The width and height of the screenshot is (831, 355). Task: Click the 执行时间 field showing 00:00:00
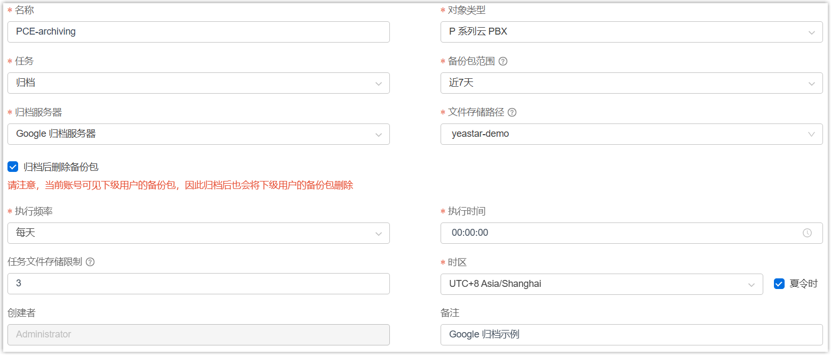click(619, 233)
